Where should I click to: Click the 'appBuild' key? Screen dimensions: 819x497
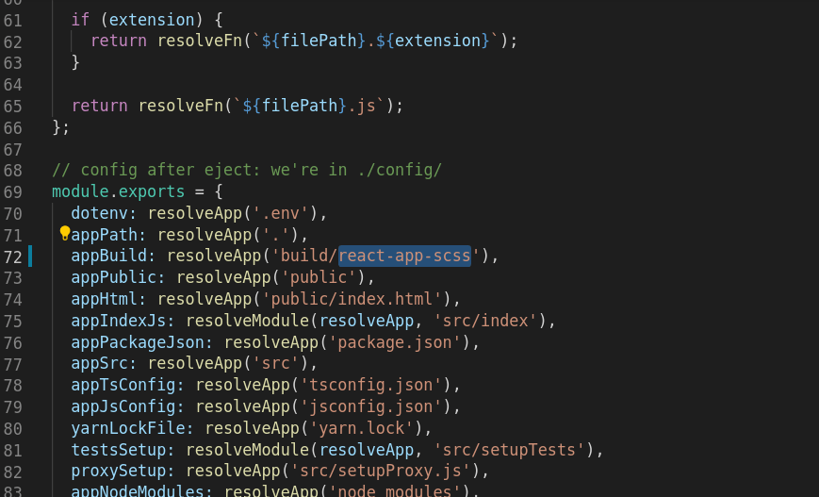(109, 256)
